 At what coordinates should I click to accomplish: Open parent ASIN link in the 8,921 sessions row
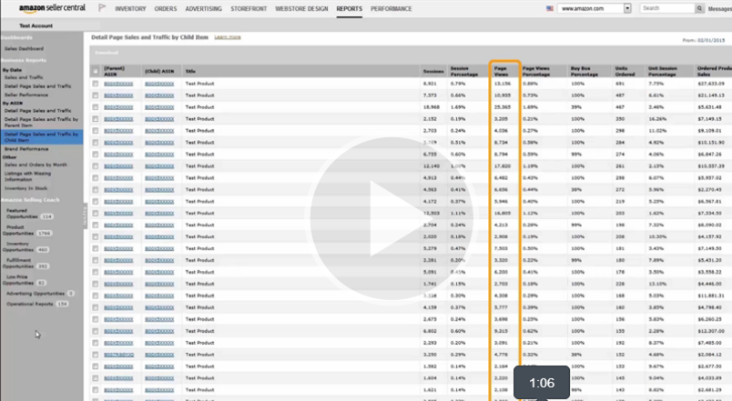(x=118, y=84)
